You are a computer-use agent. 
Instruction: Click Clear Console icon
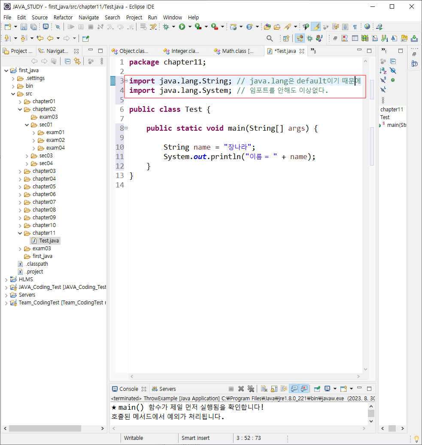click(264, 389)
